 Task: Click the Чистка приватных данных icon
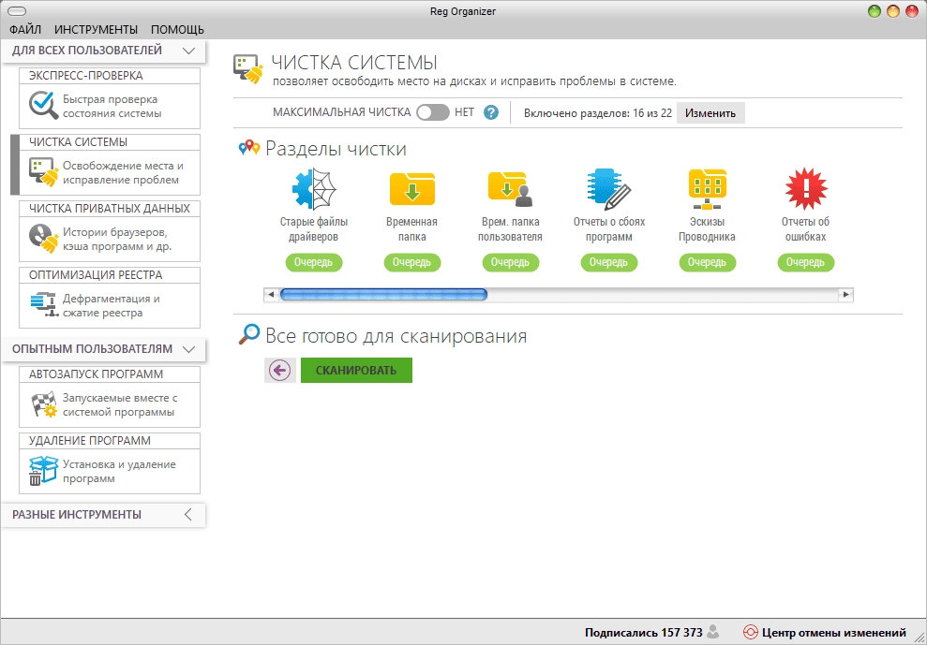tap(43, 238)
